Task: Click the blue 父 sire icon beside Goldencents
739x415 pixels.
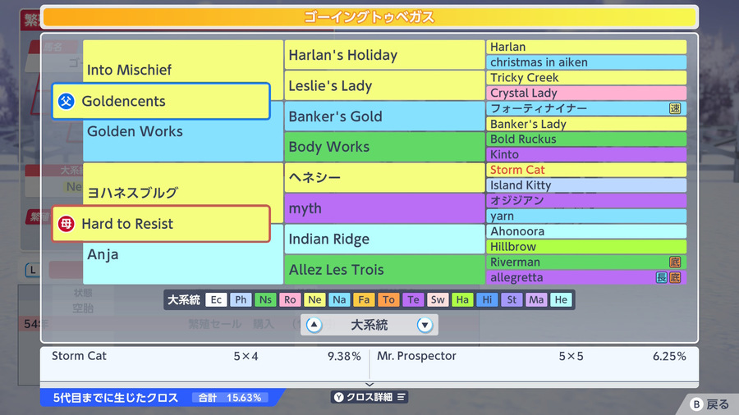Action: coord(66,101)
